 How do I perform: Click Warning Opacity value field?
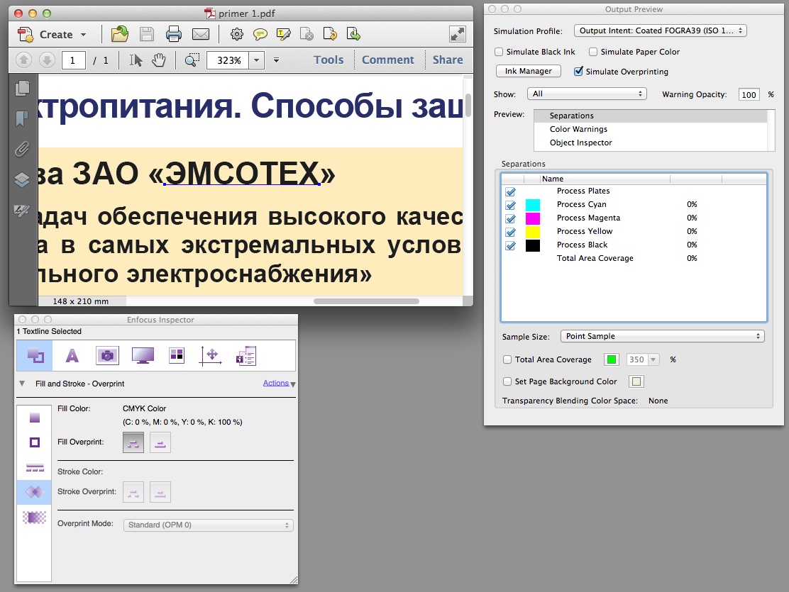point(749,94)
